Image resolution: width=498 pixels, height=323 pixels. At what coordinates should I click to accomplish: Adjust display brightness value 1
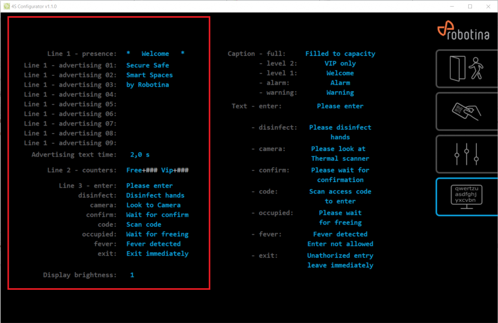pos(132,275)
